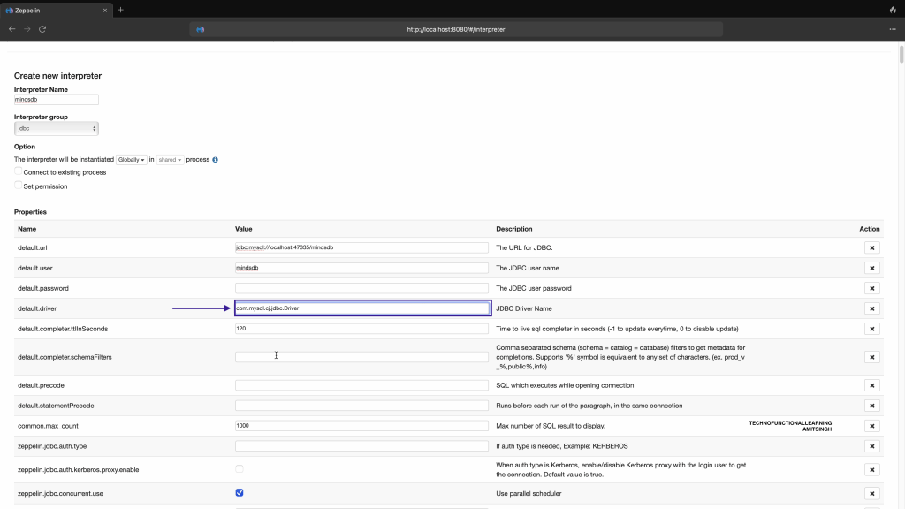Uncheck zeppelin.jdbc.concurrent.use checkbox
This screenshot has width=905, height=509.
click(x=240, y=493)
